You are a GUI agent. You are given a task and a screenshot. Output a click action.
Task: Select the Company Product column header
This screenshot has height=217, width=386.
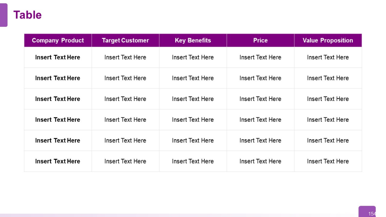tap(58, 40)
